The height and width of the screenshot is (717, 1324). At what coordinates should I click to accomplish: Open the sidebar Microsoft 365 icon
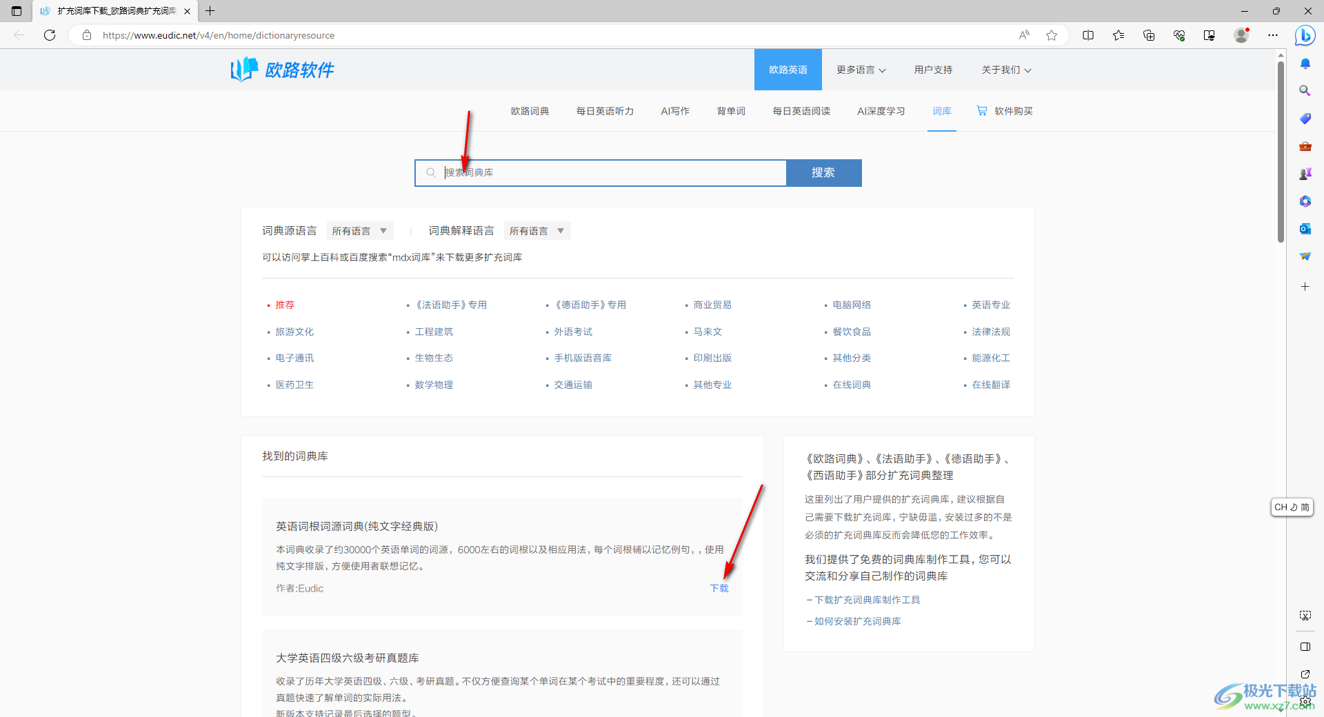click(1305, 201)
